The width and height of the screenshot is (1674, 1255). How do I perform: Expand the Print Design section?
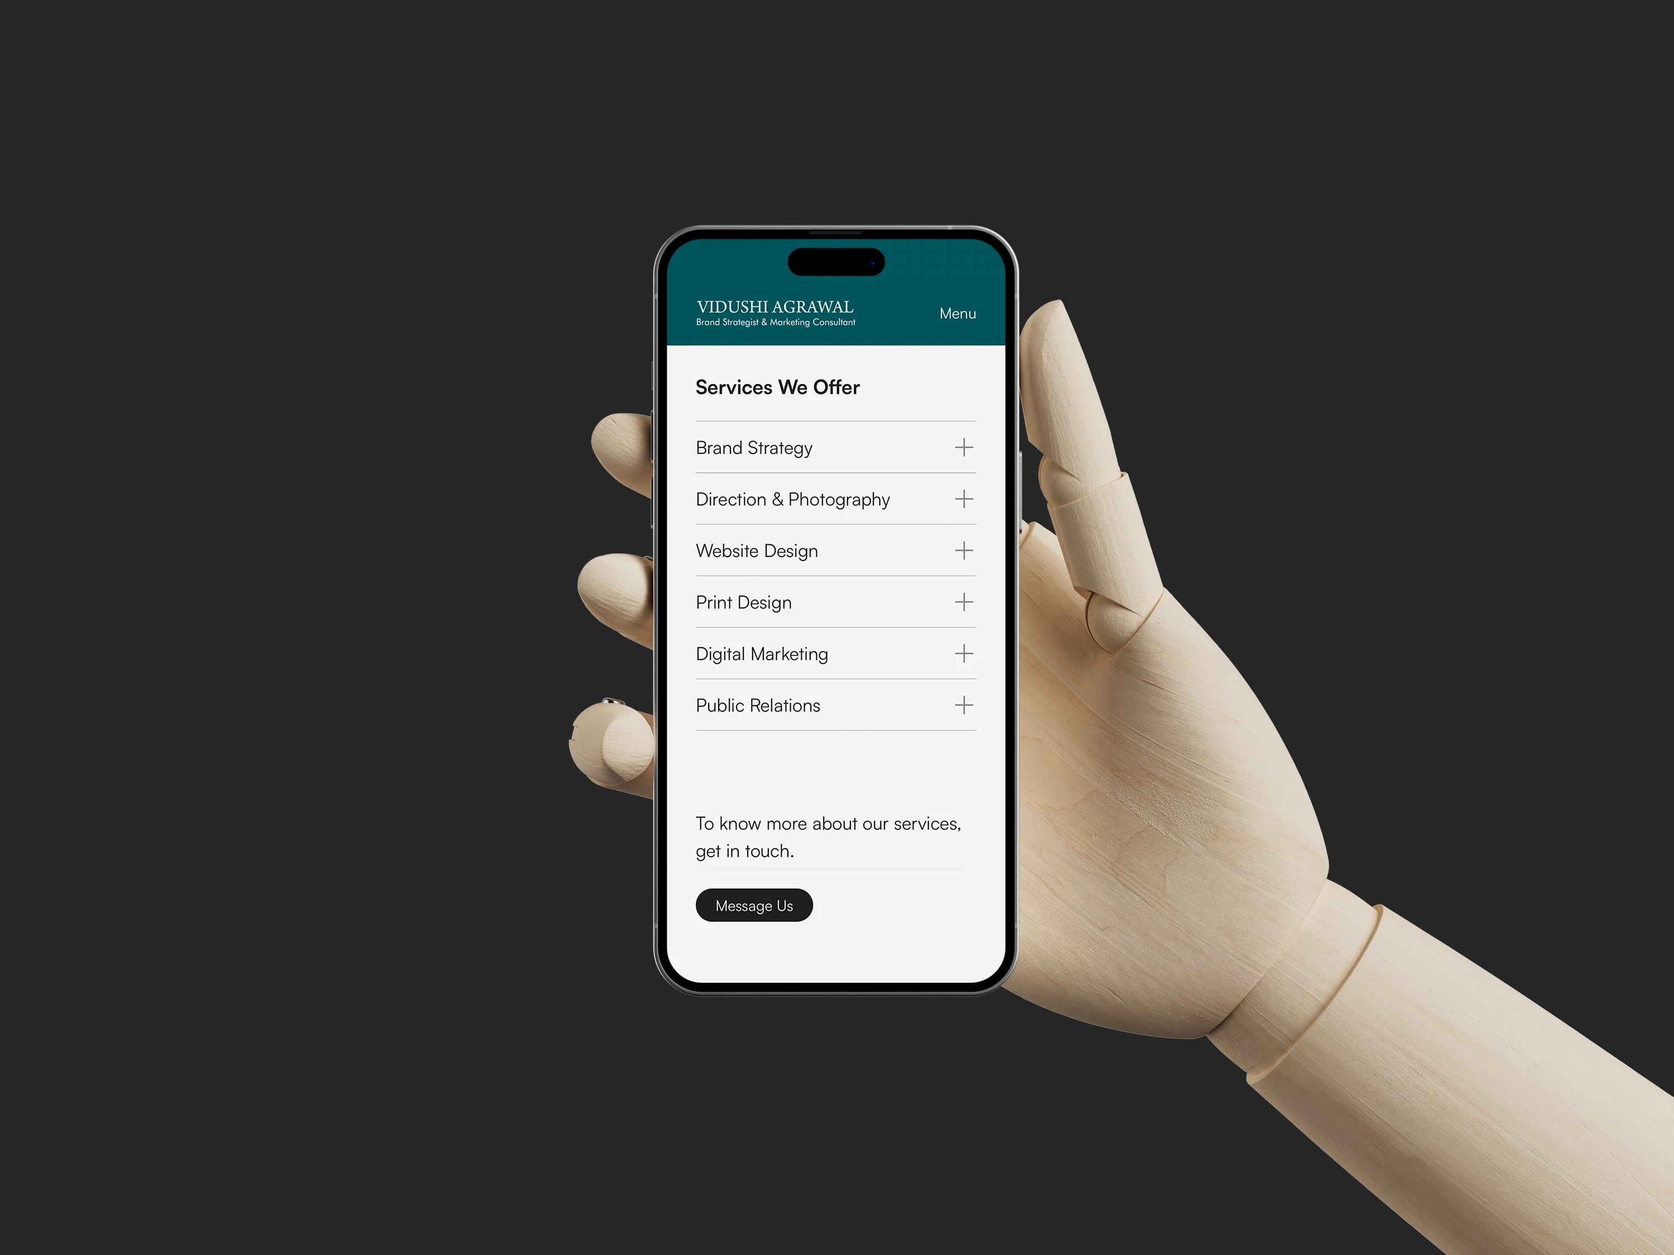(964, 602)
